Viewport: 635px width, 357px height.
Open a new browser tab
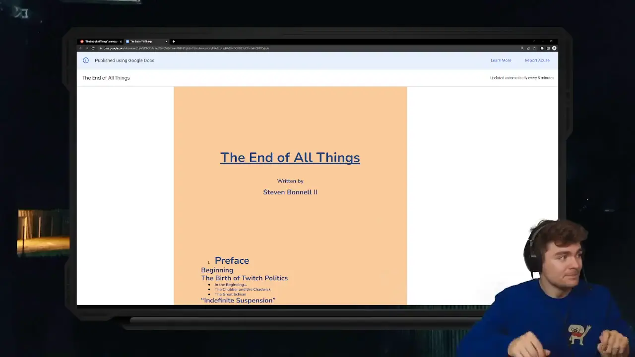coord(173,42)
